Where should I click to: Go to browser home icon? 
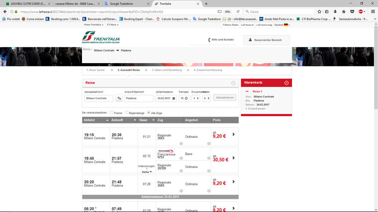tap(344, 12)
